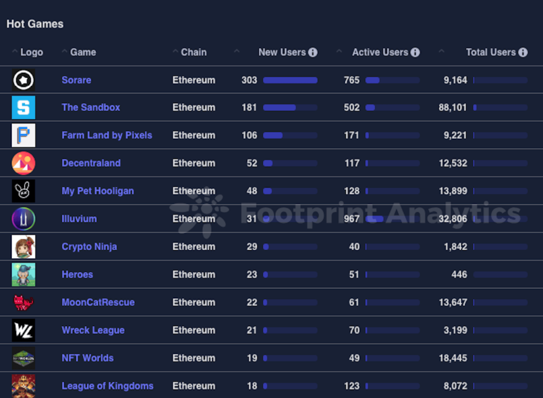543x398 pixels.
Task: Click the My Pet Hooligan bunny logo
Action: 24,191
